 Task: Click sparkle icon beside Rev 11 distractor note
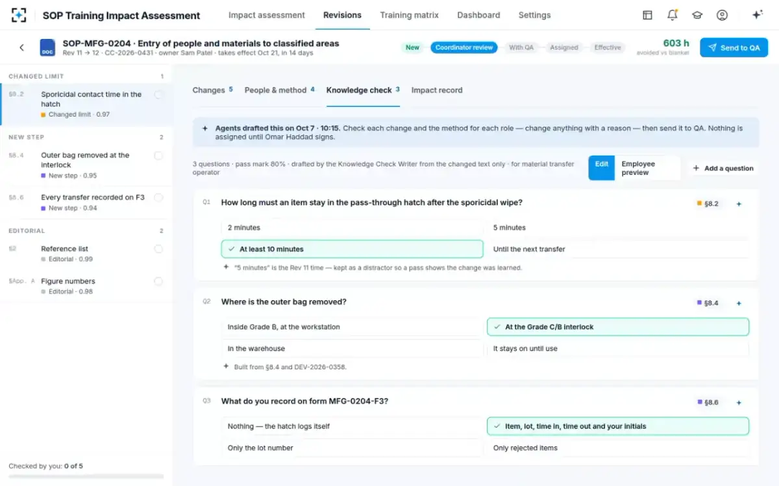[x=226, y=267]
